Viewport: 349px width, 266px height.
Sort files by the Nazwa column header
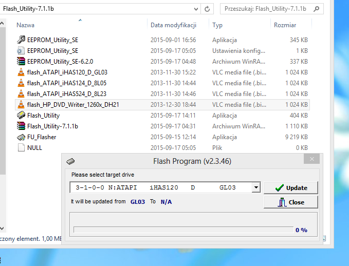25,25
